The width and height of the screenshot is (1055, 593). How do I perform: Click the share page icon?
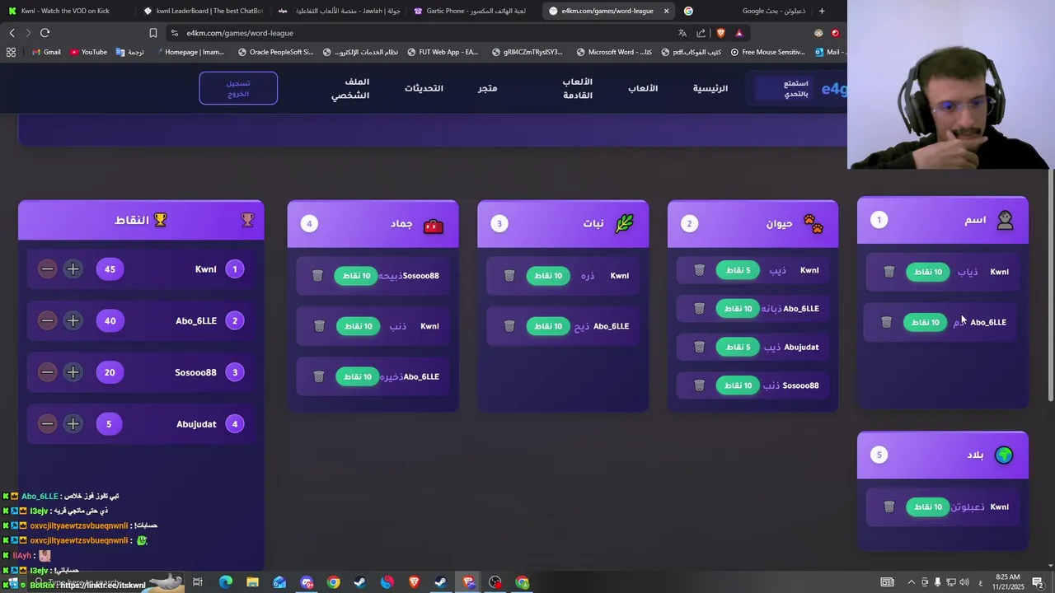click(701, 33)
